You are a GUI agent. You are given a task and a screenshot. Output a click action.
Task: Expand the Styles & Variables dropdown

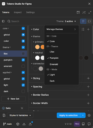coord(20,115)
